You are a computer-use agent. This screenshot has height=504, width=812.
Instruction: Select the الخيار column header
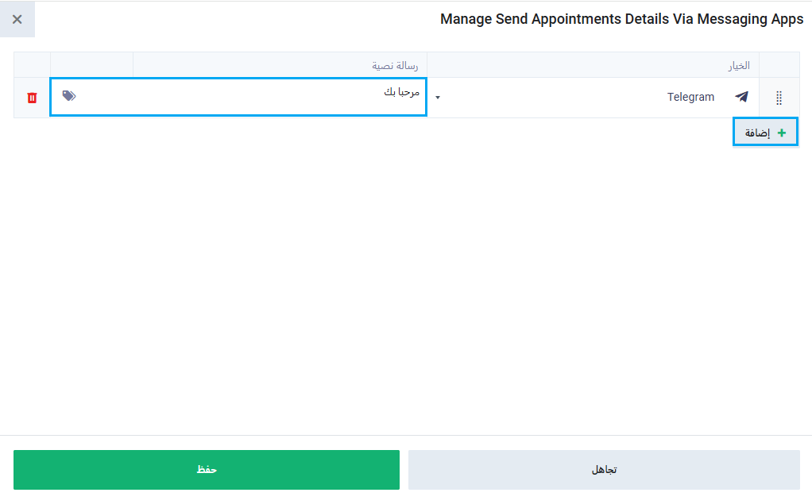point(739,66)
